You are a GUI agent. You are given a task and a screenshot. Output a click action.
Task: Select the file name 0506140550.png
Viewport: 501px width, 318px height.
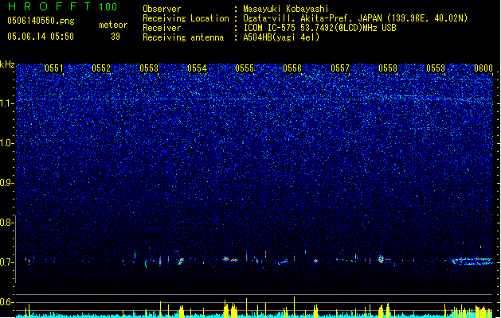point(41,21)
